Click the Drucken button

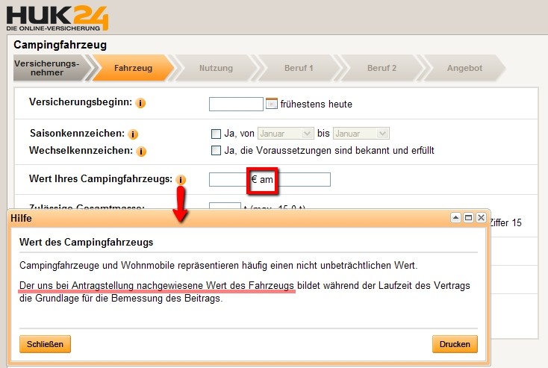pyautogui.click(x=455, y=344)
